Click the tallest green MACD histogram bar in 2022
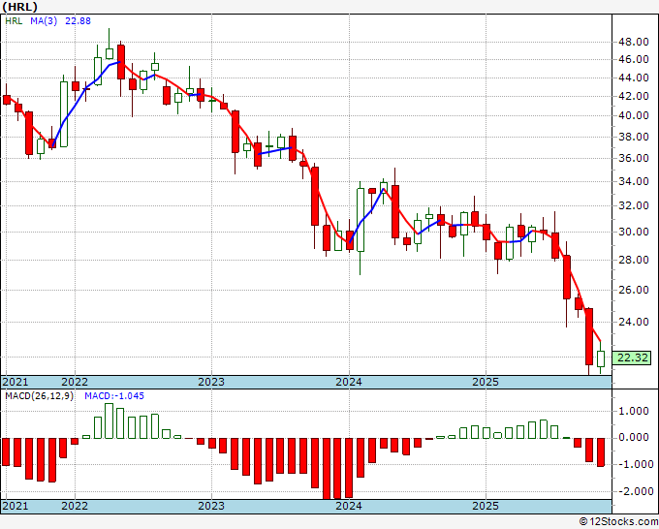This screenshot has width=659, height=529. (109, 421)
